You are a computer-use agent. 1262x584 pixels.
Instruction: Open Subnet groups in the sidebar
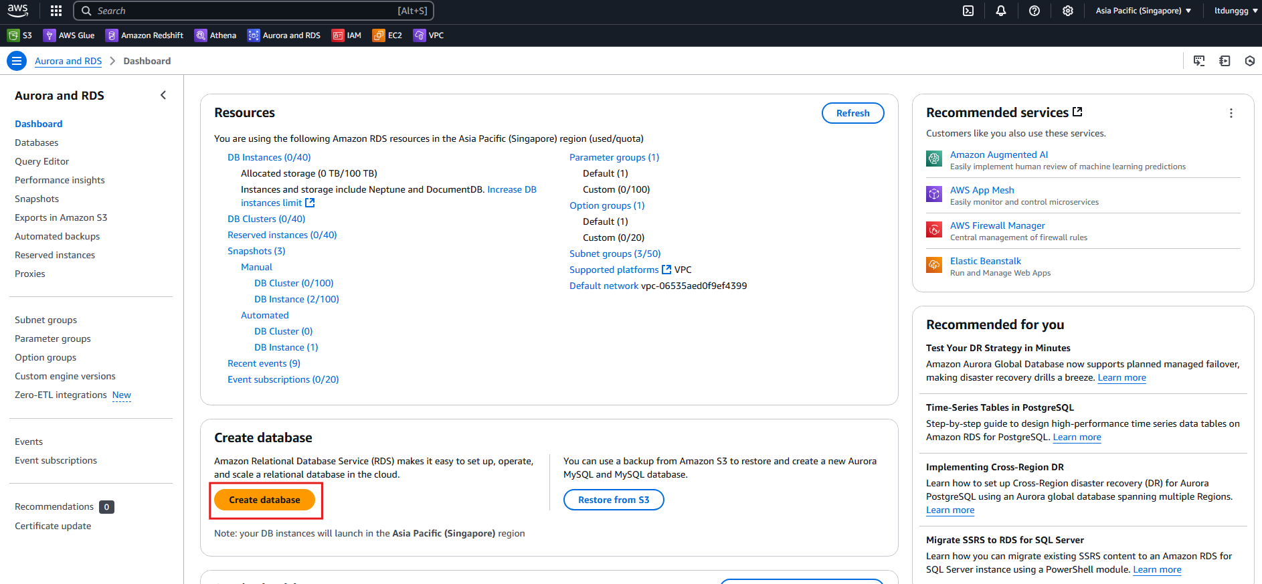(x=46, y=320)
